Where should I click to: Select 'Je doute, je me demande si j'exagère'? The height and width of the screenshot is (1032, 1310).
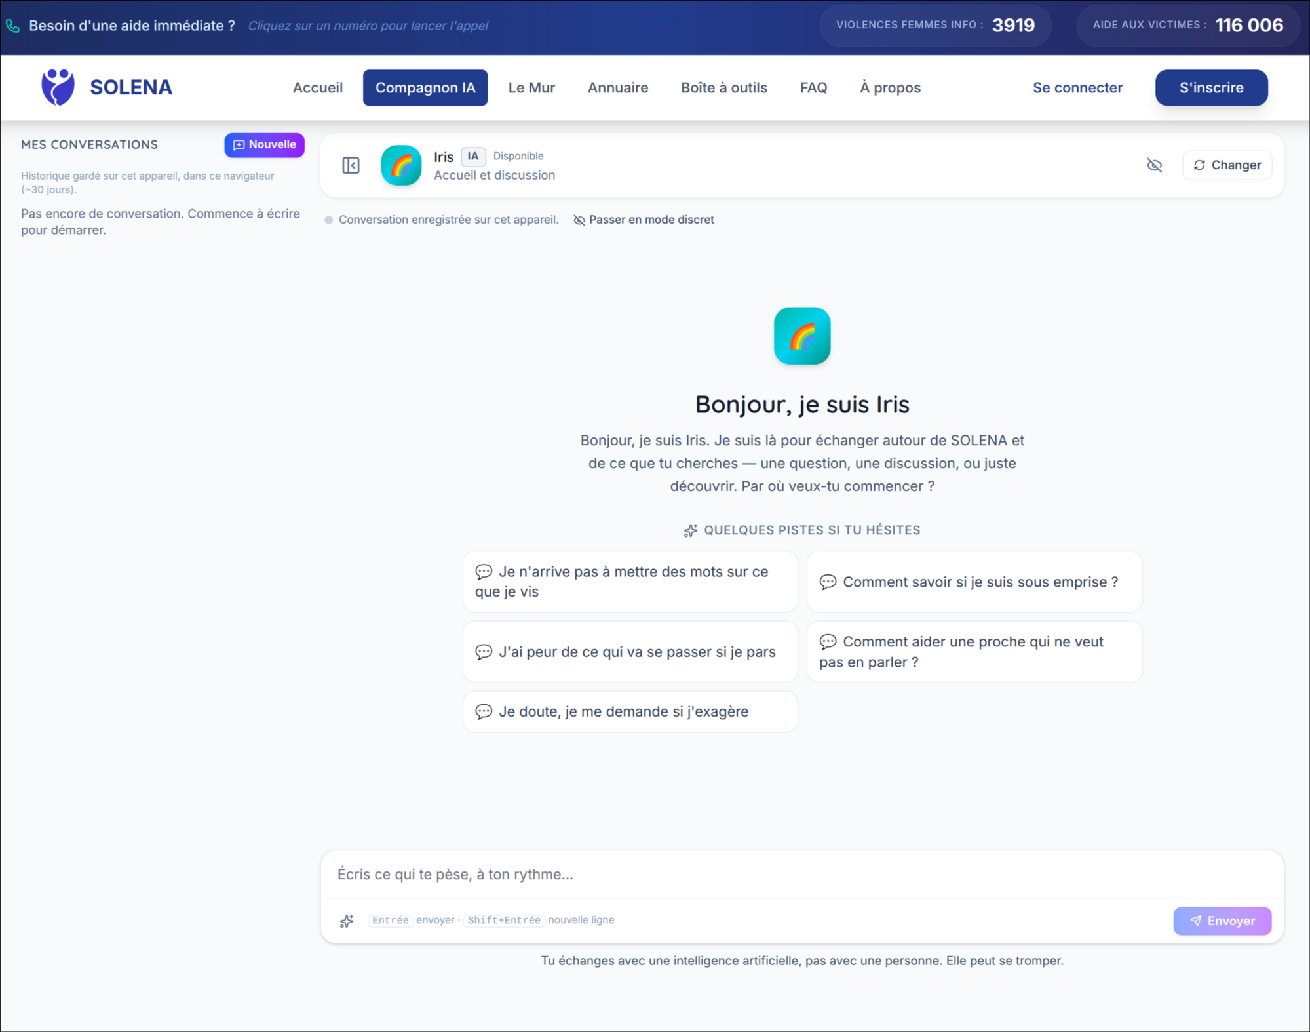[630, 711]
